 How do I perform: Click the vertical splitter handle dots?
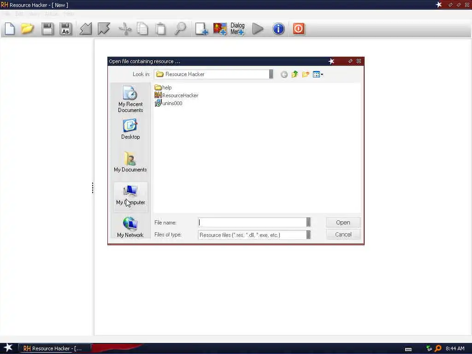point(93,188)
